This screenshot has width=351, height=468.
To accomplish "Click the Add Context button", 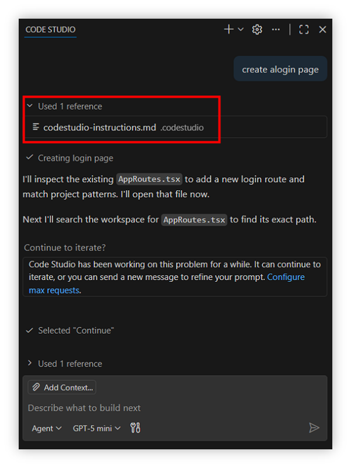I will [x=62, y=387].
